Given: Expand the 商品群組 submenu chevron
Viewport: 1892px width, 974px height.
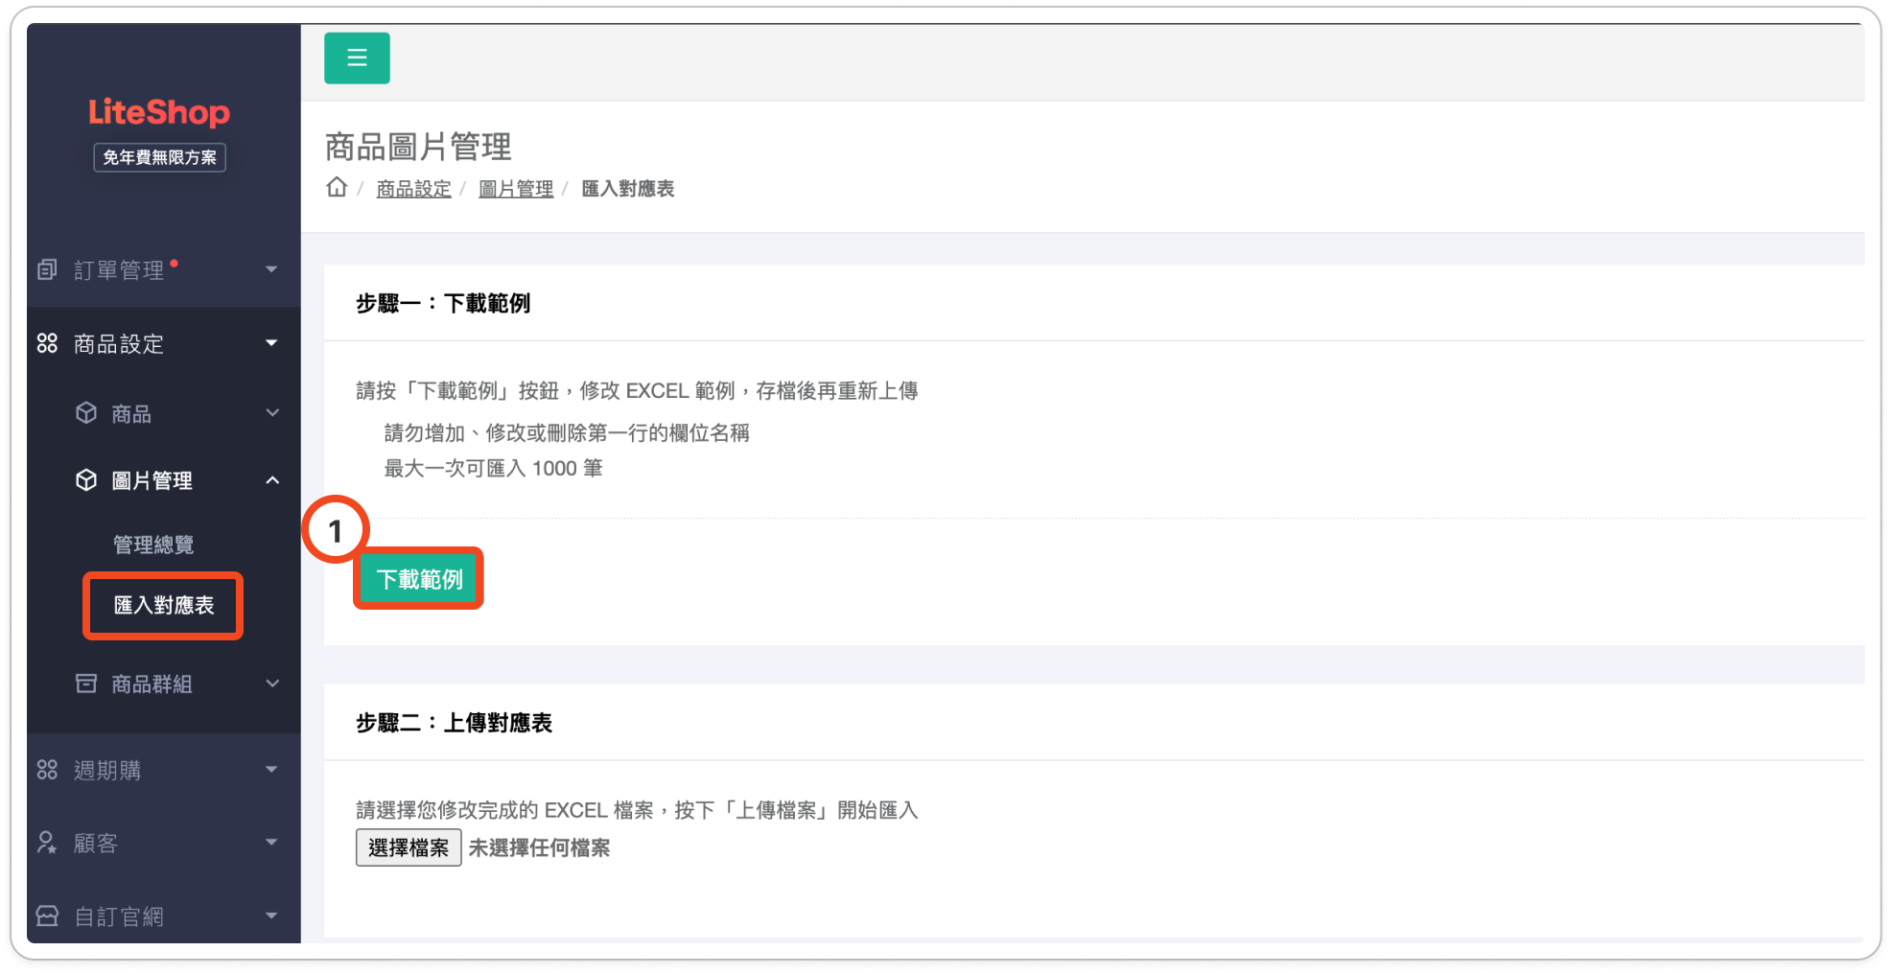Looking at the screenshot, I should [272, 684].
